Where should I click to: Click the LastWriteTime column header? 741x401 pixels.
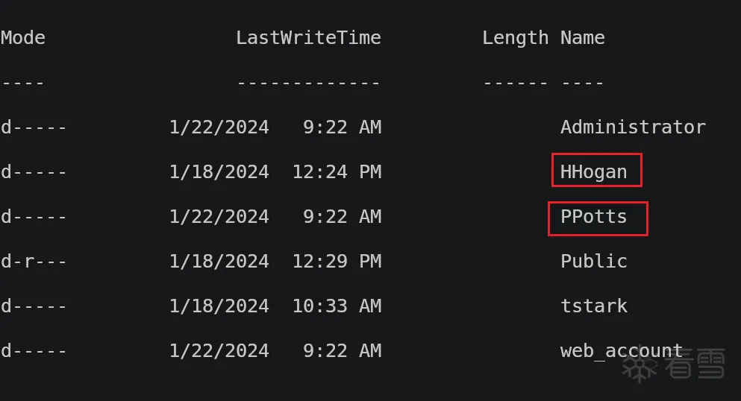pyautogui.click(x=308, y=38)
